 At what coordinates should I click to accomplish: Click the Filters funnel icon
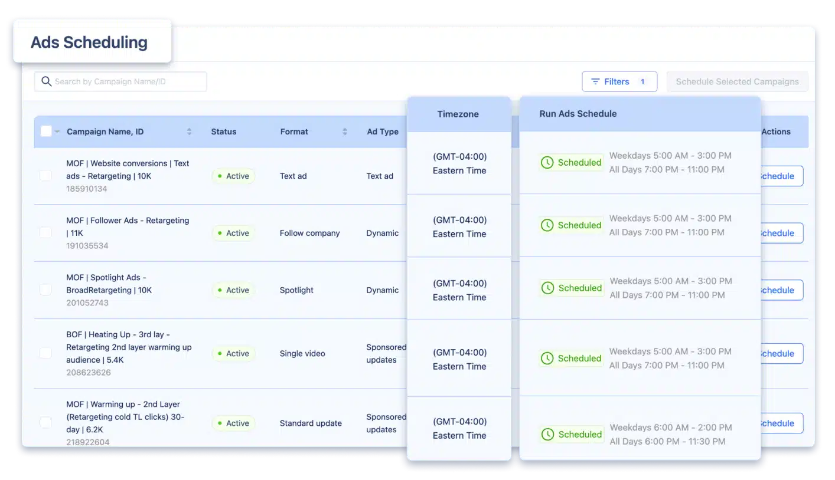(x=595, y=81)
